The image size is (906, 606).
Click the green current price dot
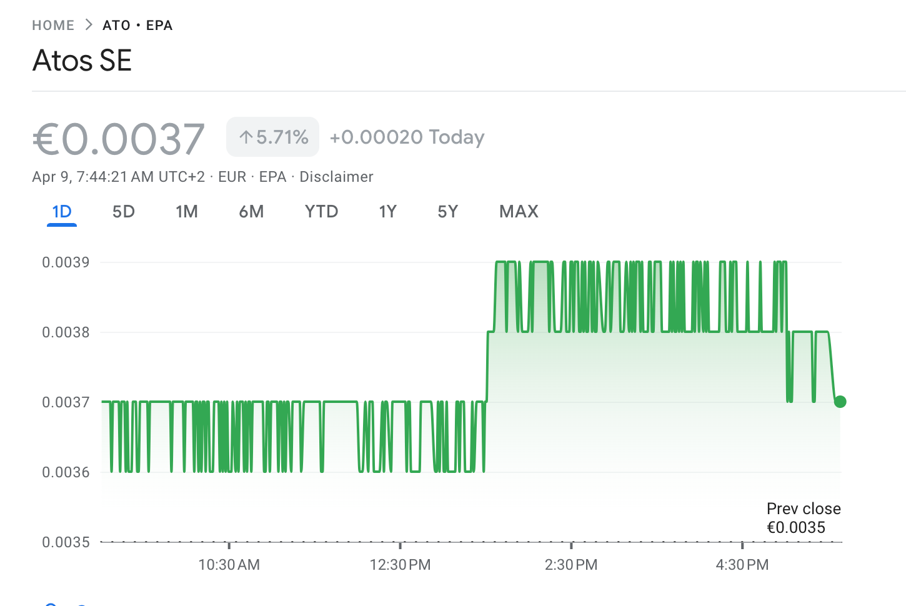[x=840, y=402]
